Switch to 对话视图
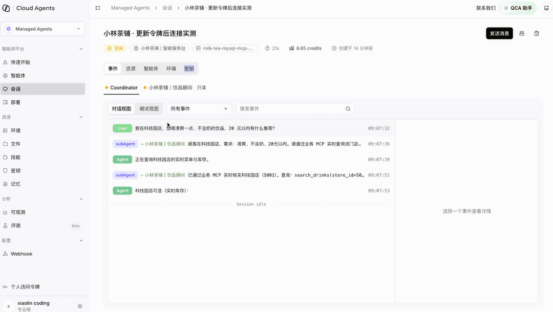Viewport: 553px width, 312px height. point(121,109)
